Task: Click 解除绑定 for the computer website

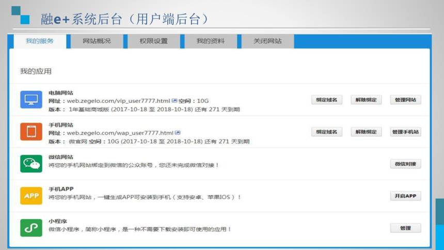Action: [366, 100]
